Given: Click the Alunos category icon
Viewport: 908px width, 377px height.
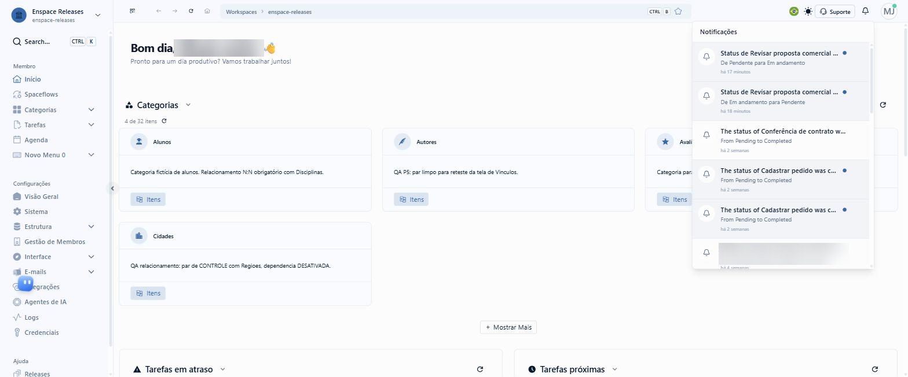Looking at the screenshot, I should coord(139,142).
